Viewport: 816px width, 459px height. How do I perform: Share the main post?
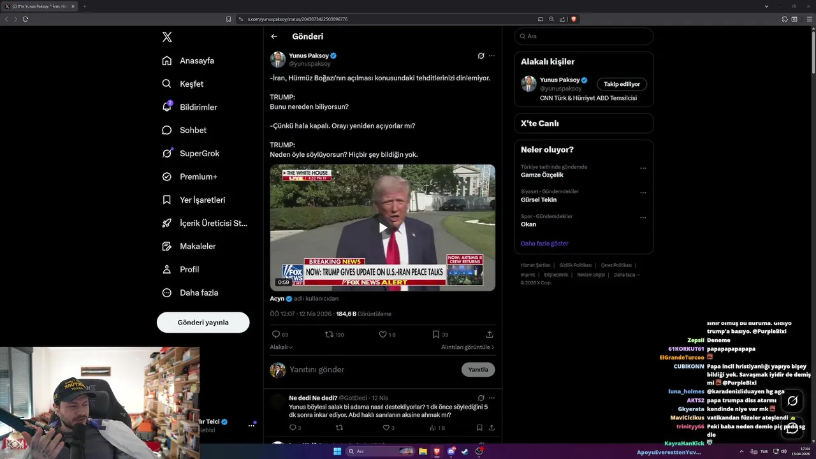coord(490,334)
